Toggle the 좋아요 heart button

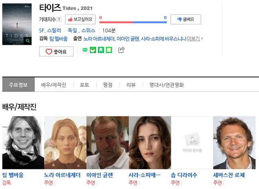pyautogui.click(x=56, y=51)
